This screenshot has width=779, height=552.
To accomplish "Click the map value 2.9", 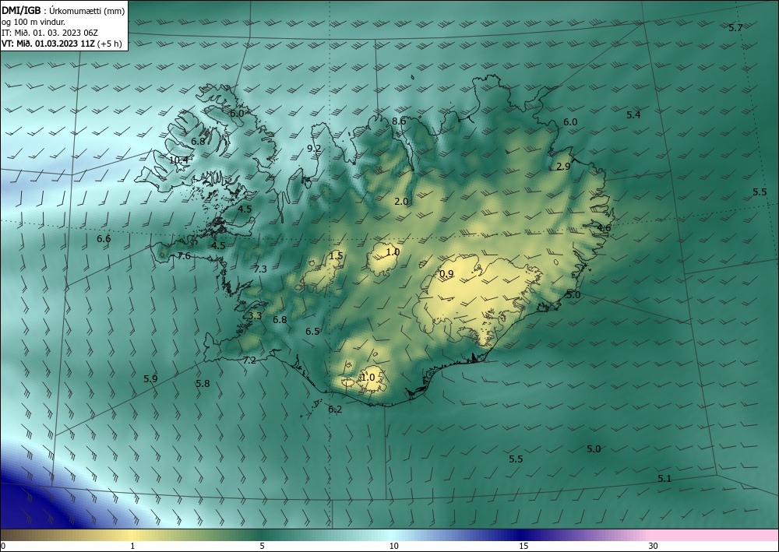I will pyautogui.click(x=563, y=167).
